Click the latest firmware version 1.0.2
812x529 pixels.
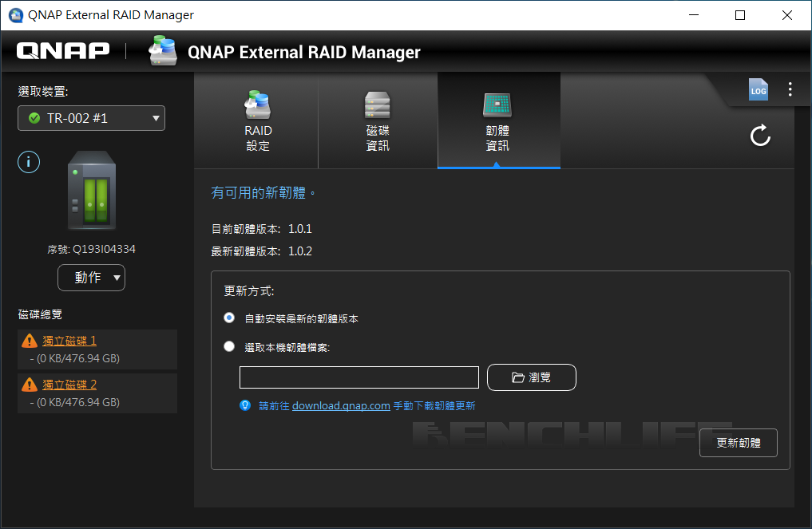(x=300, y=251)
